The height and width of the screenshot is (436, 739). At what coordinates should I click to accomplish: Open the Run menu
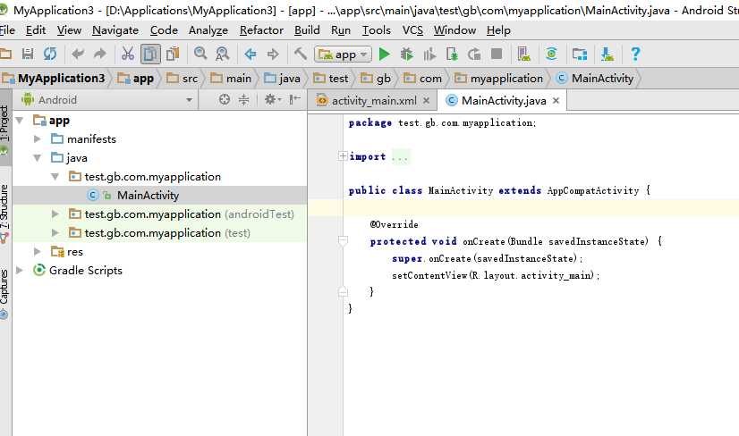tap(341, 30)
